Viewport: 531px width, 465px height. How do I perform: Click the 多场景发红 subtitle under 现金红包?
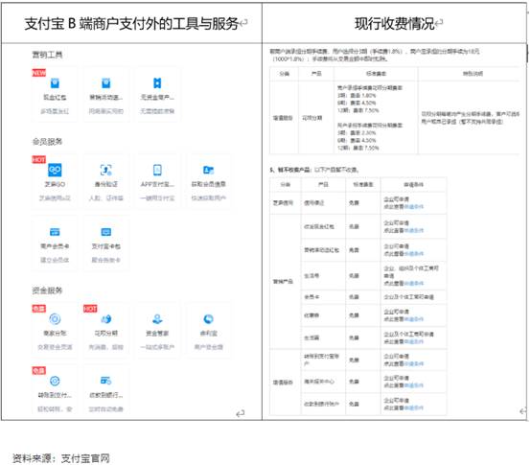coord(55,111)
